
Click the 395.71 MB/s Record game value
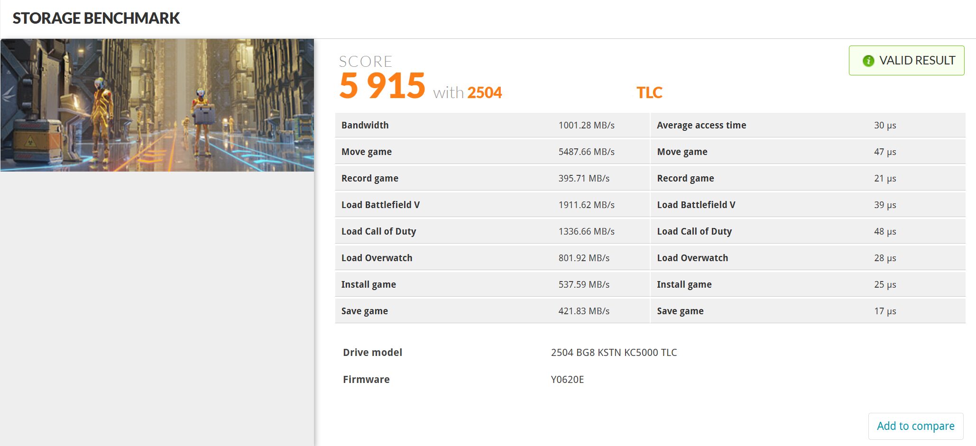point(584,178)
